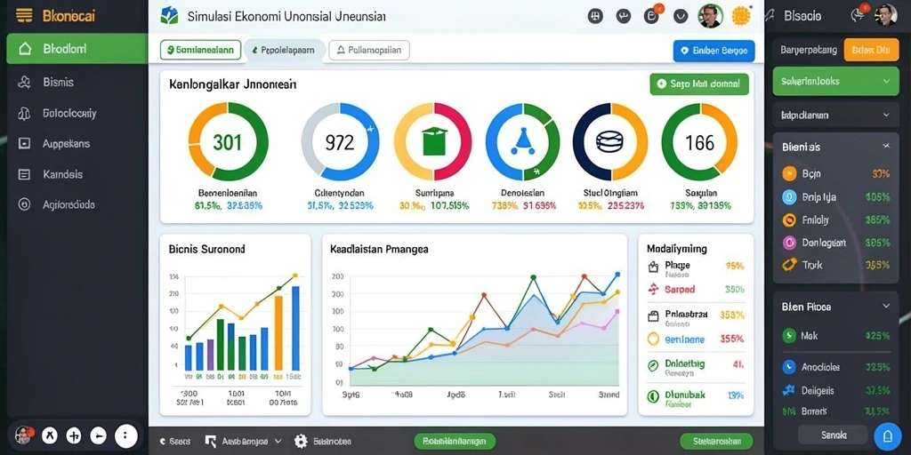The image size is (911, 455).
Task: Click the blue Bniben Beigoe button
Action: [713, 51]
